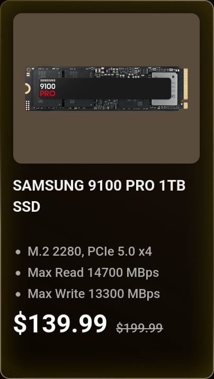Select the M.2 2280, PCIe 5.0 x4 spec
The width and height of the screenshot is (214, 379).
[90, 251]
